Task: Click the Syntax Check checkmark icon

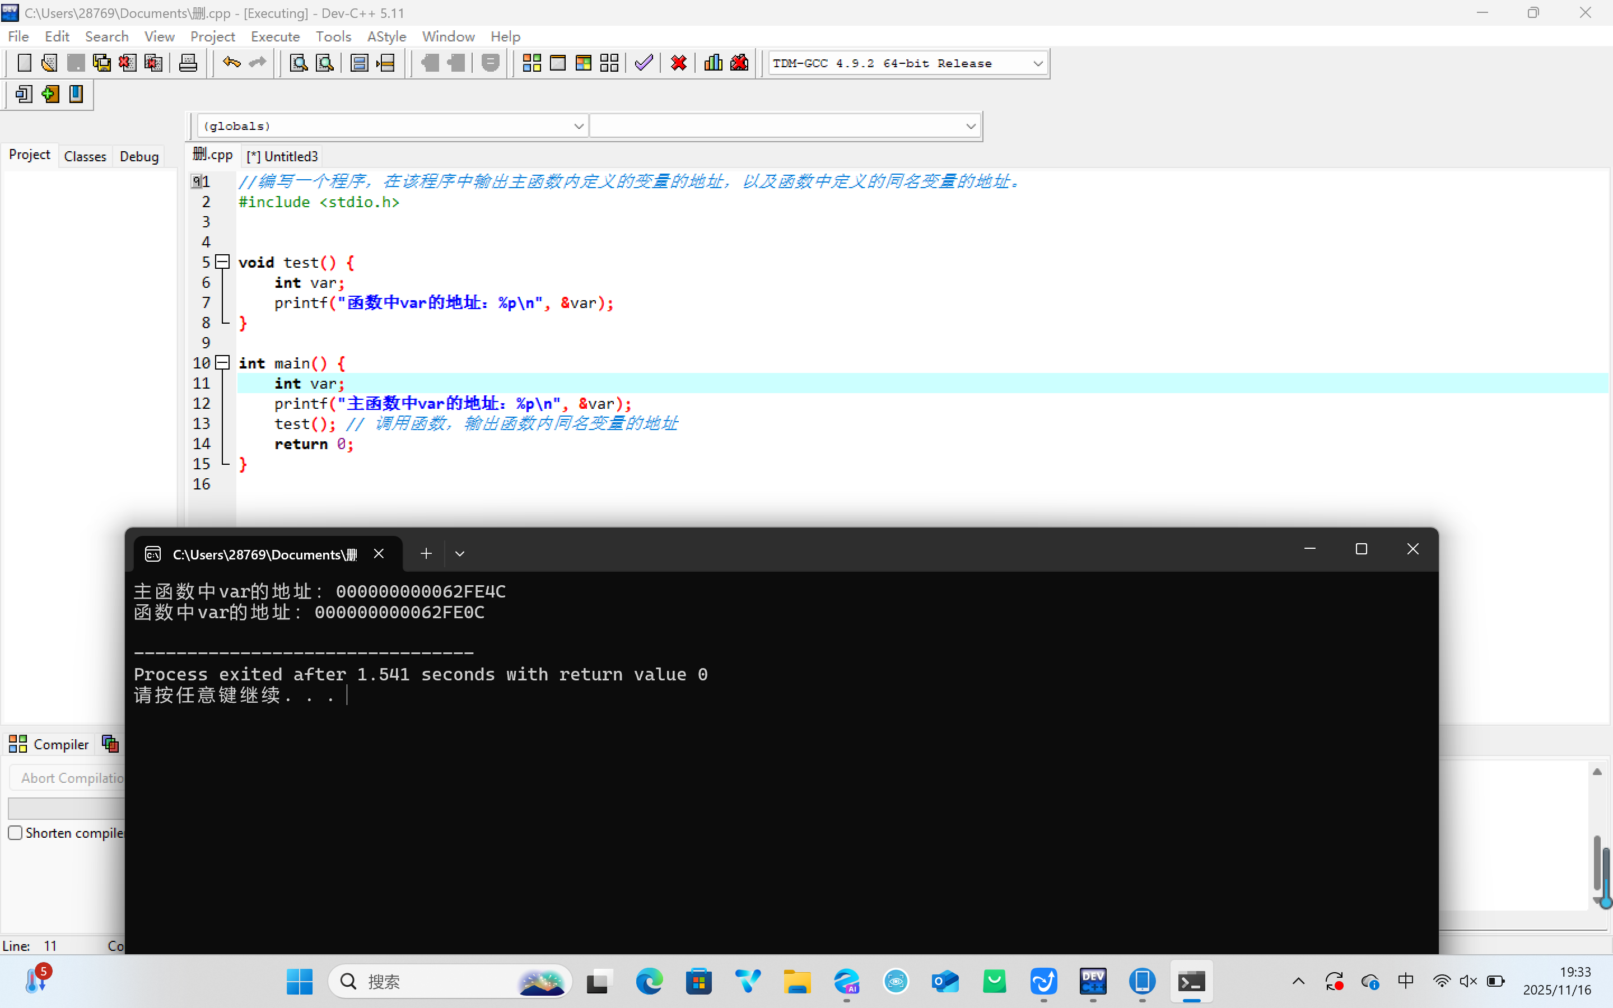Action: (x=643, y=63)
